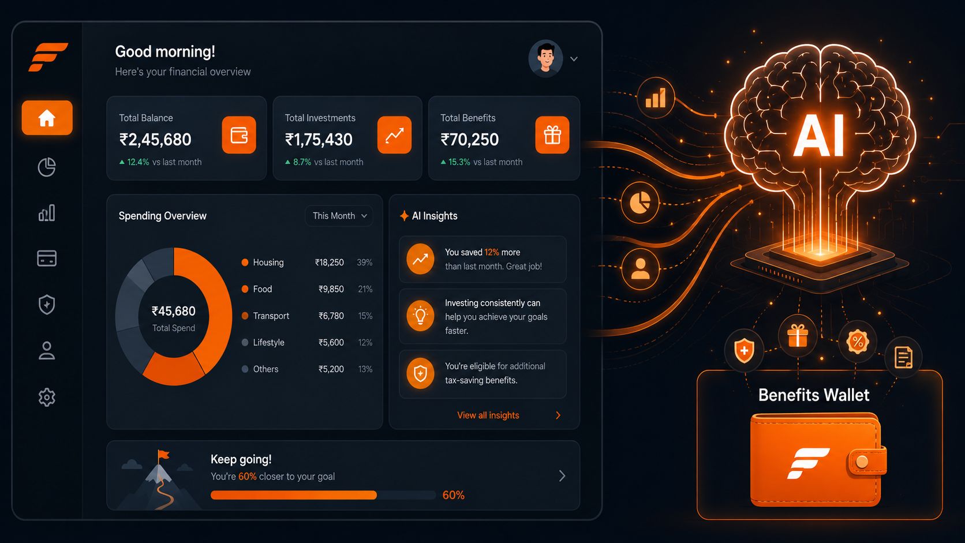Click the arrow next to View all insights
The width and height of the screenshot is (965, 543).
[558, 415]
